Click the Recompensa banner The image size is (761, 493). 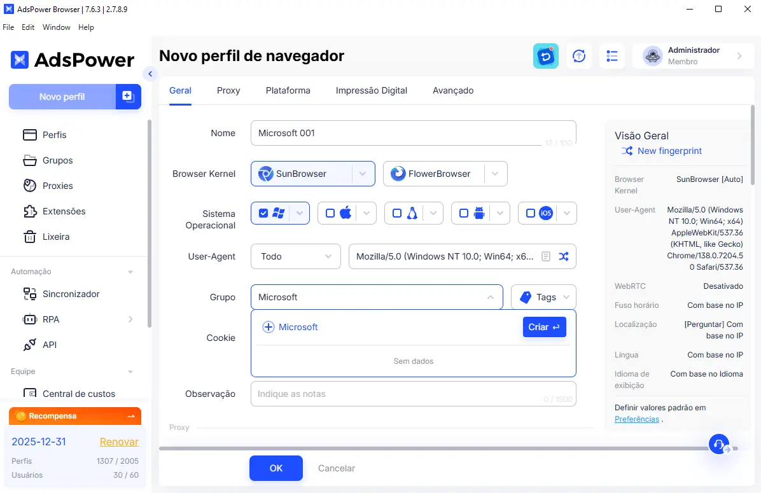coord(74,416)
